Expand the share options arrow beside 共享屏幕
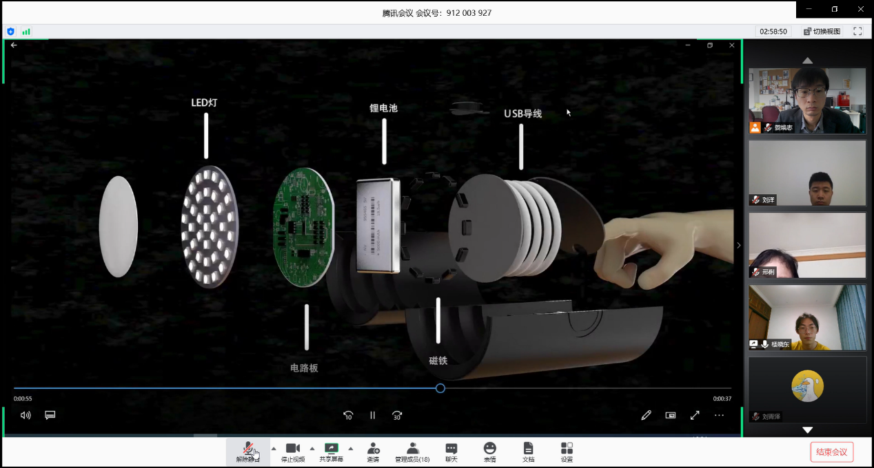 [x=351, y=448]
